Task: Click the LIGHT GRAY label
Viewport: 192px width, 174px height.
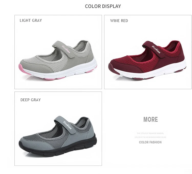Action: pos(31,20)
